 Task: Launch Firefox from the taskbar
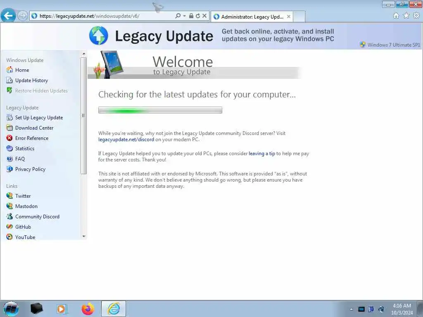[88, 309]
